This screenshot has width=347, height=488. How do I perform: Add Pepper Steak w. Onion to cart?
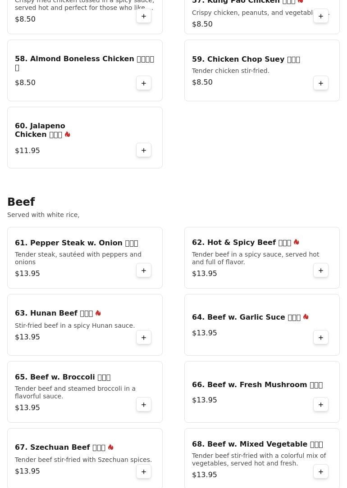(x=144, y=271)
